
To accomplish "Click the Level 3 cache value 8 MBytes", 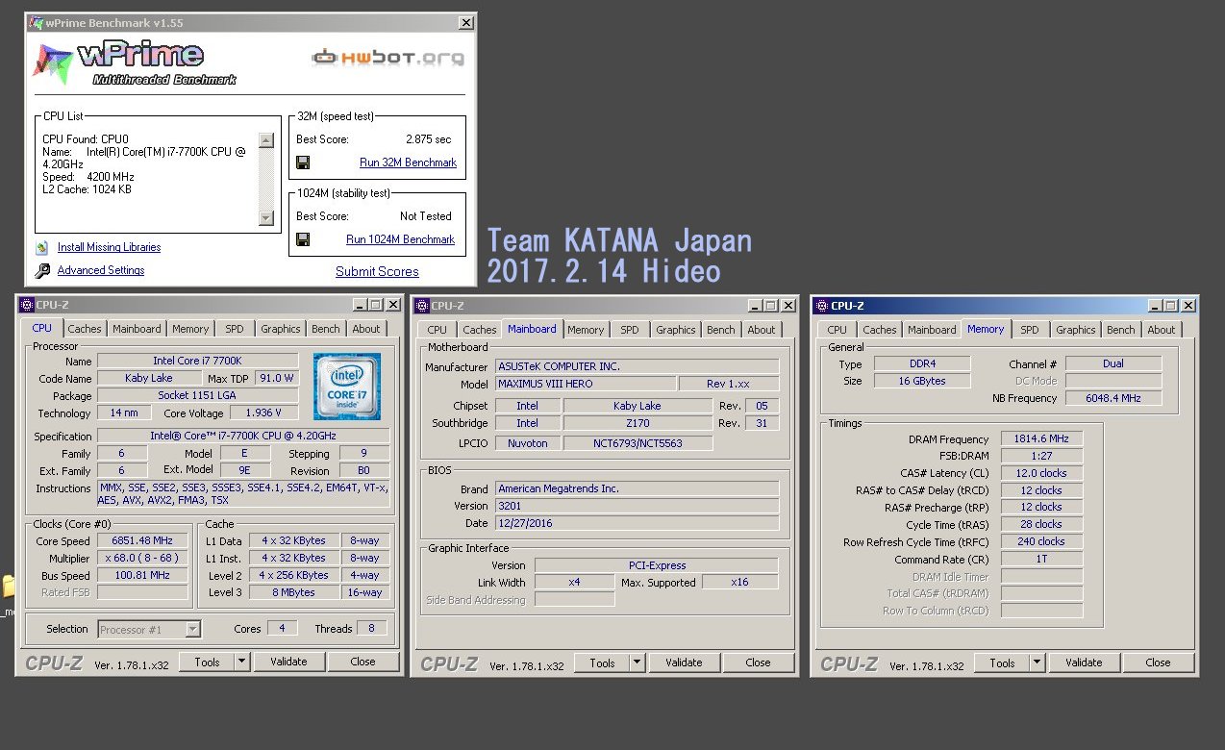I will point(293,592).
